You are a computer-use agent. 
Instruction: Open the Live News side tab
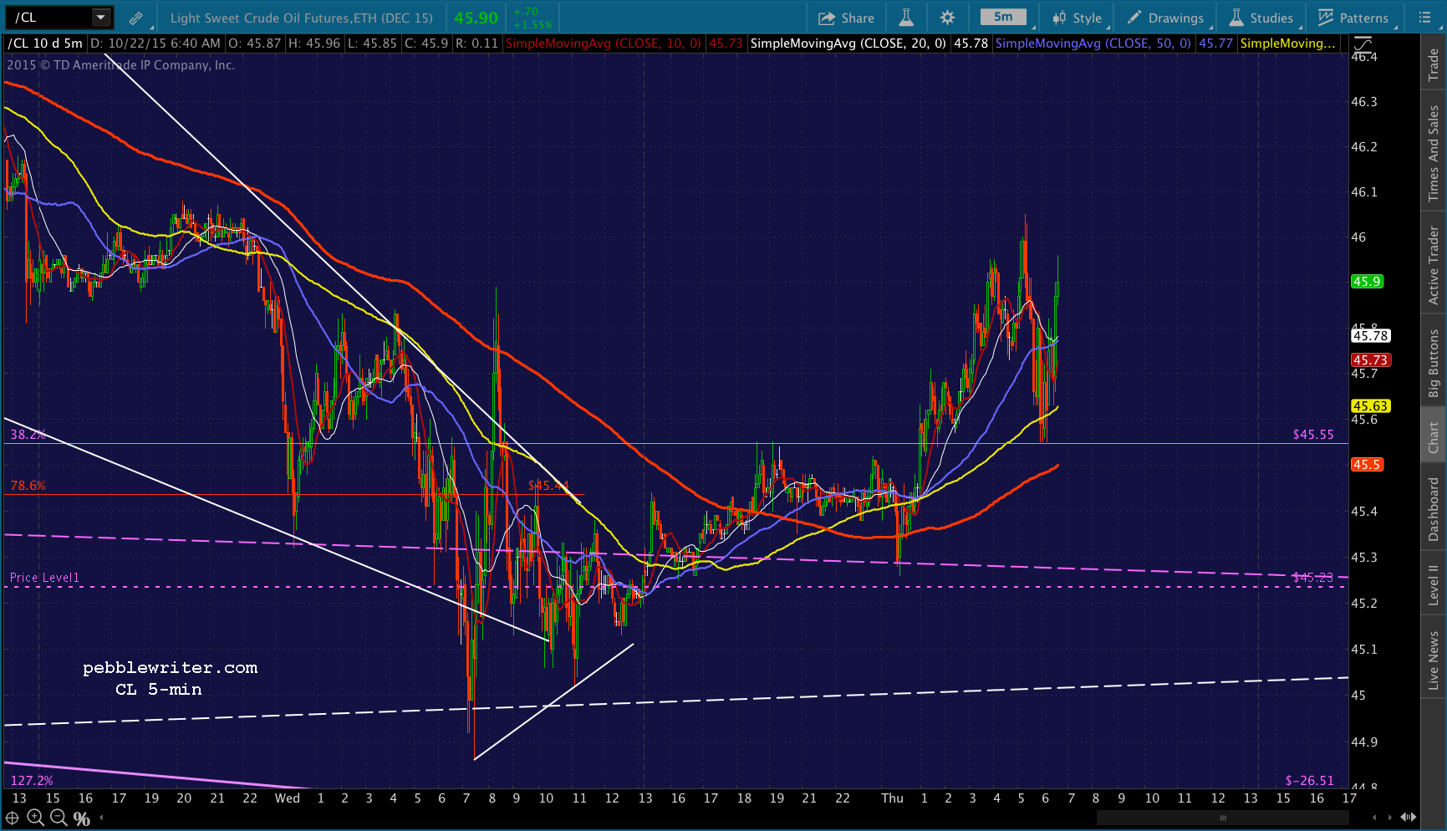1434,660
